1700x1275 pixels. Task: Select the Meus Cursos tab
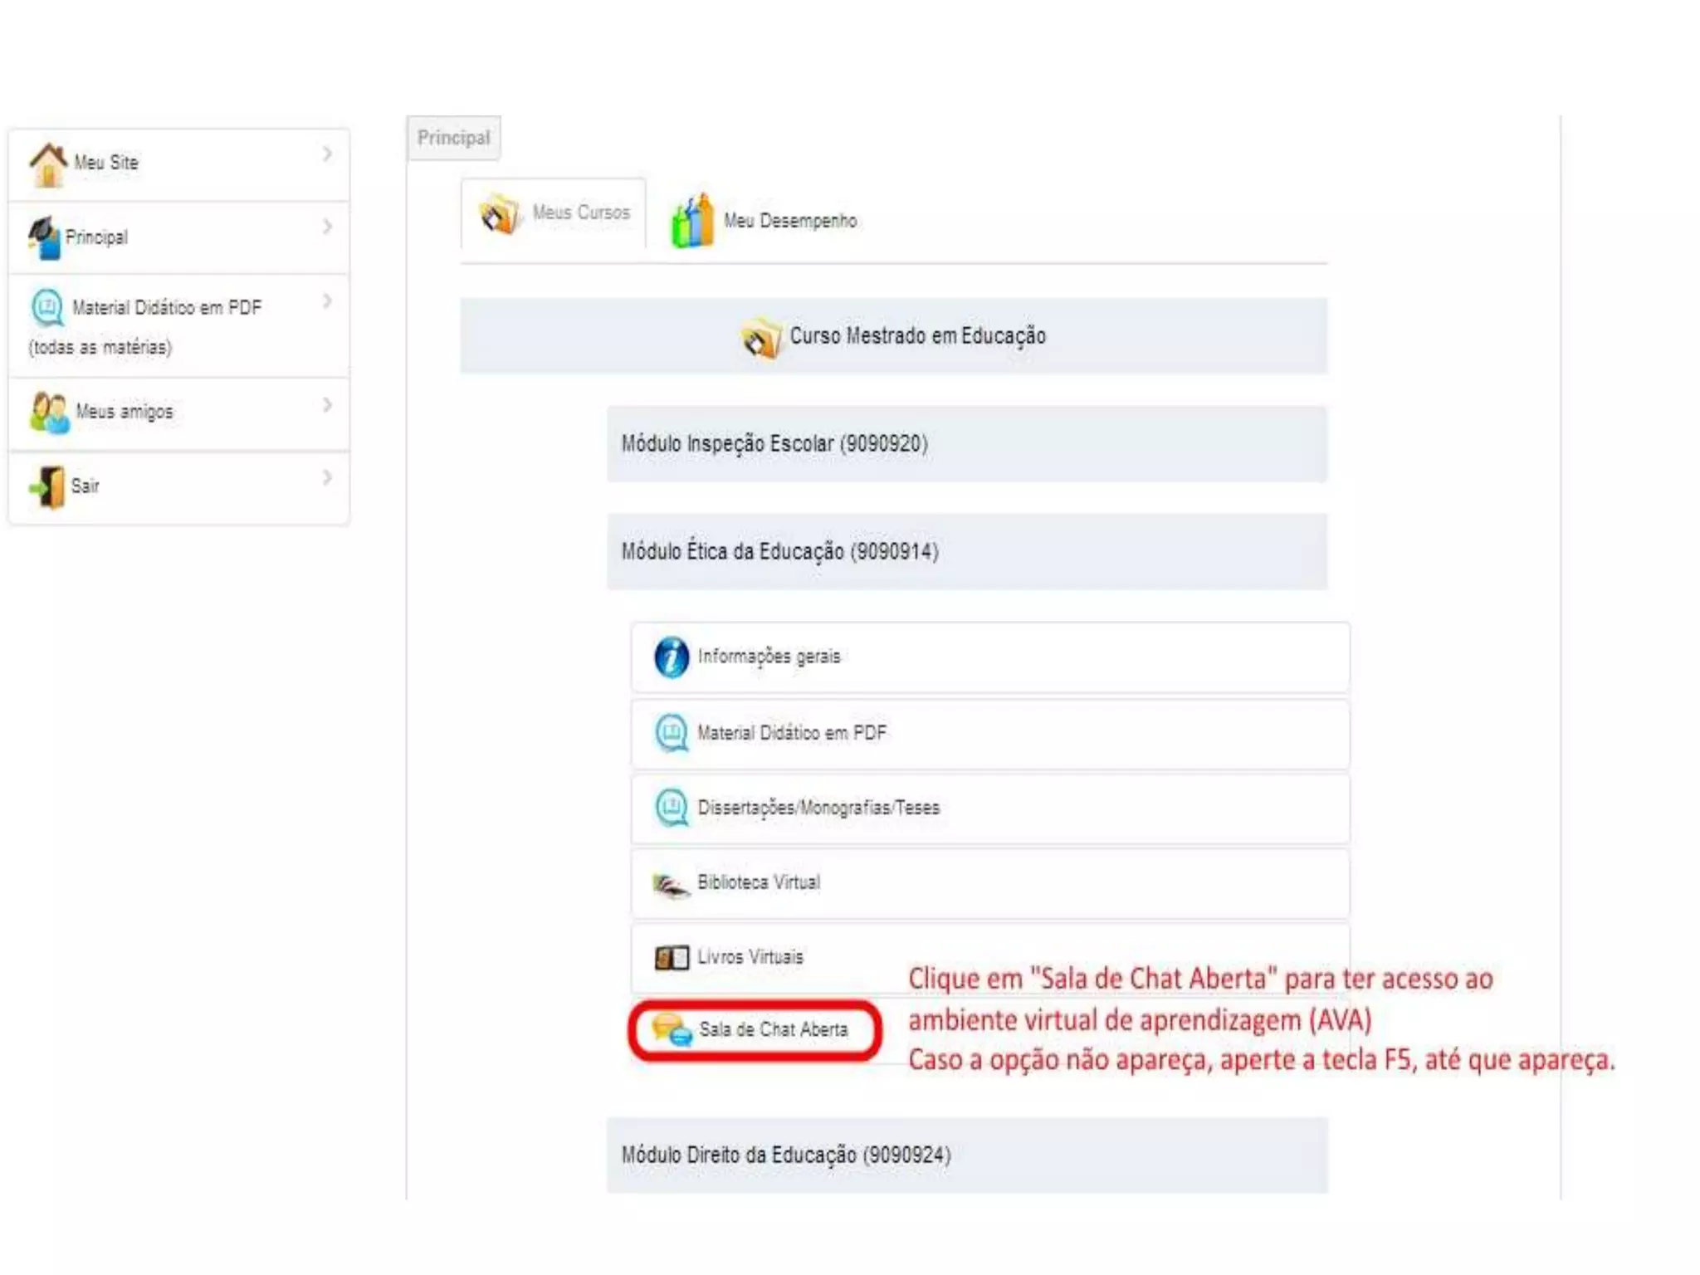tap(554, 213)
